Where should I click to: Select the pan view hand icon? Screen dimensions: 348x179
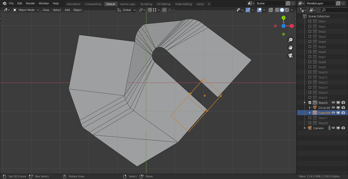[x=290, y=47]
